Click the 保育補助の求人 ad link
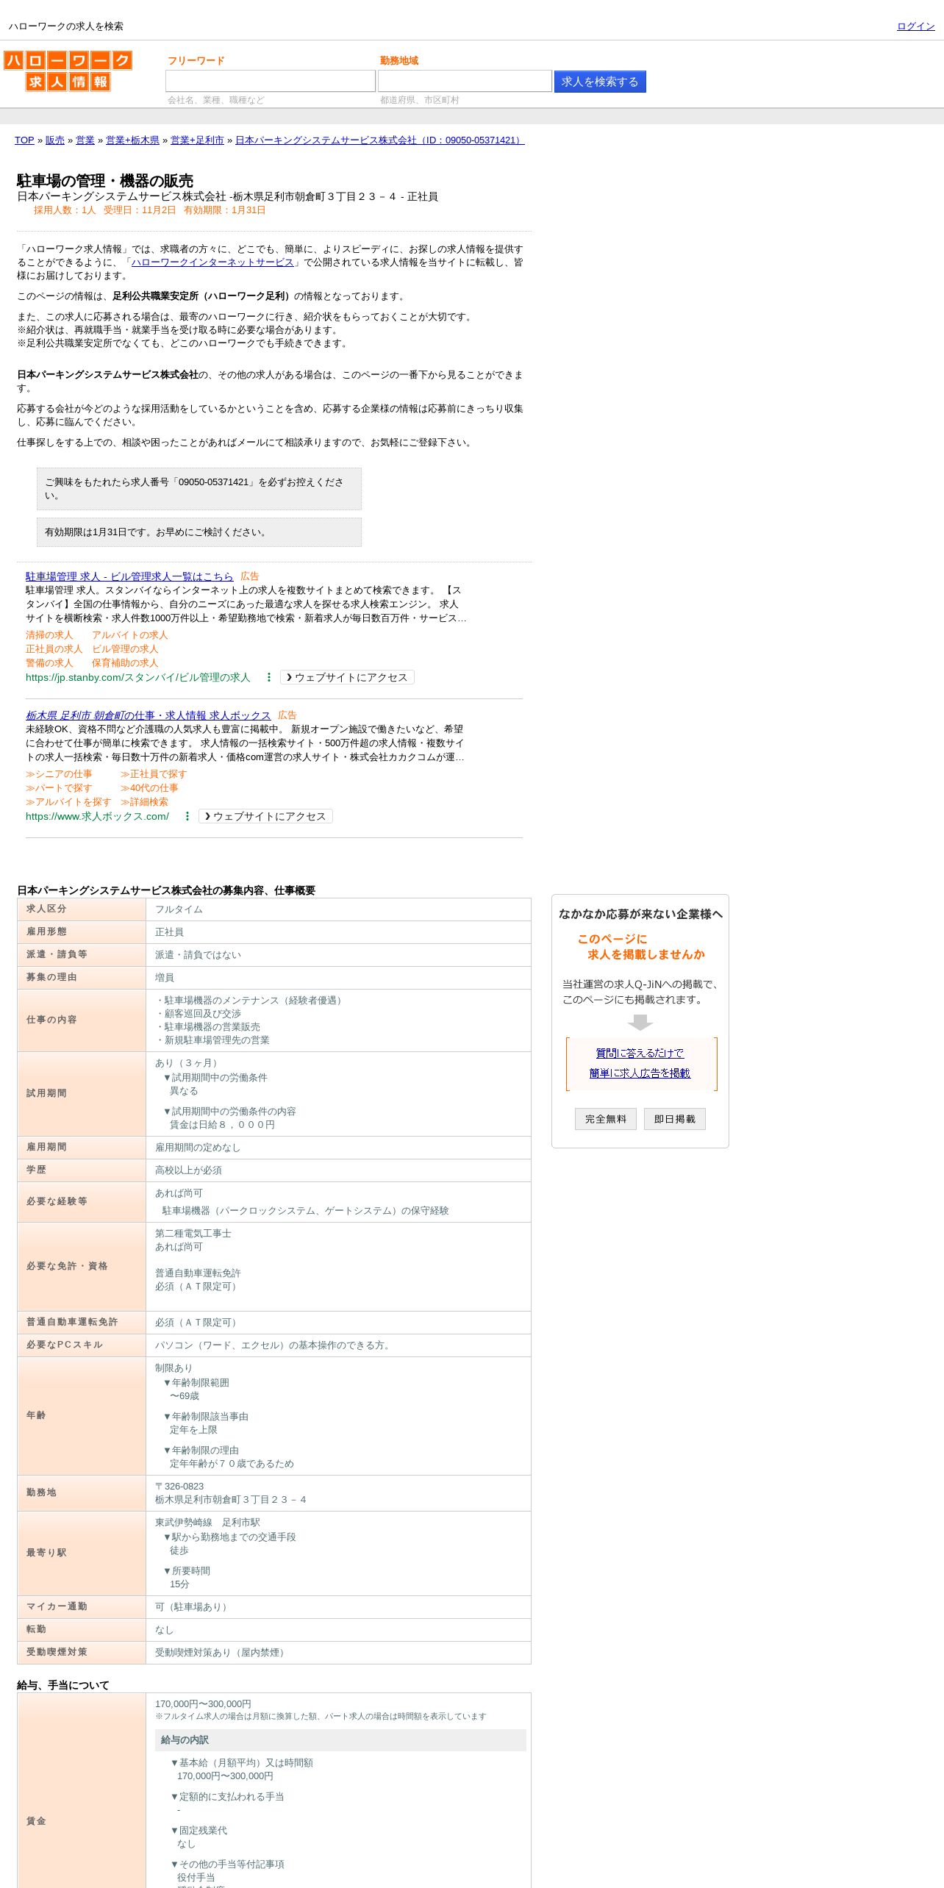 pos(125,663)
